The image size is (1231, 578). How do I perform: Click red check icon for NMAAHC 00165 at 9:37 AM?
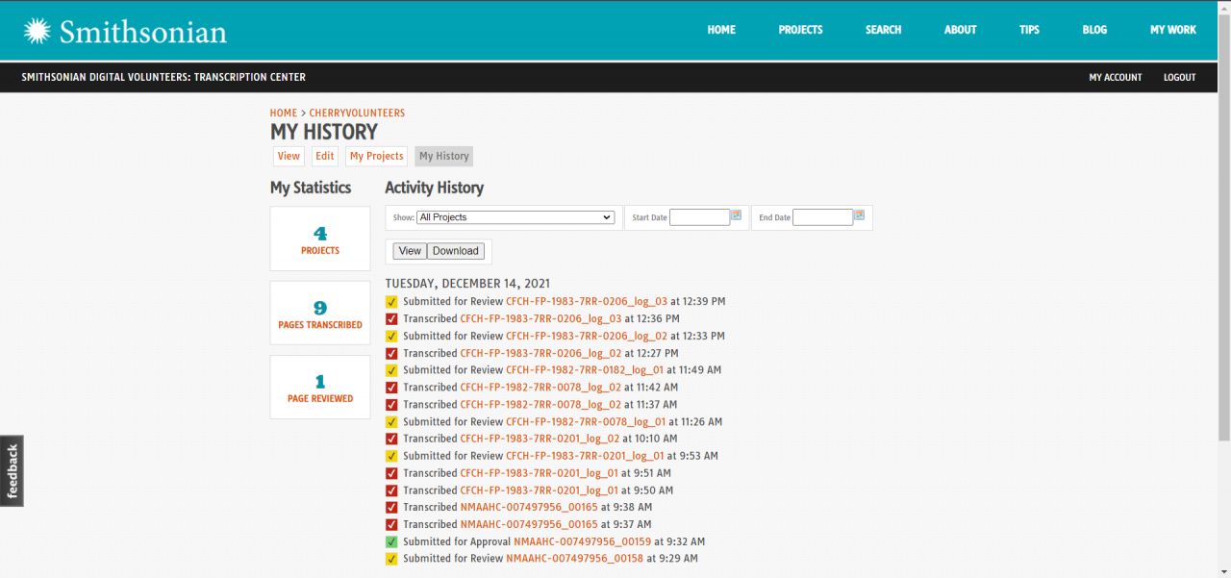pyautogui.click(x=391, y=525)
